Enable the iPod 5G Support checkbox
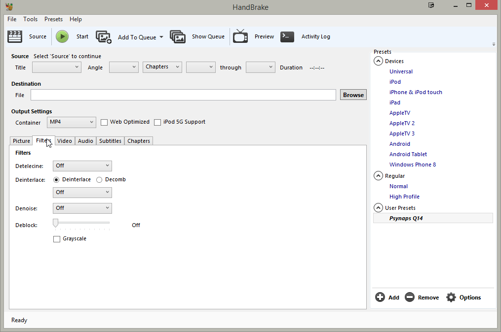501x332 pixels. tap(157, 123)
